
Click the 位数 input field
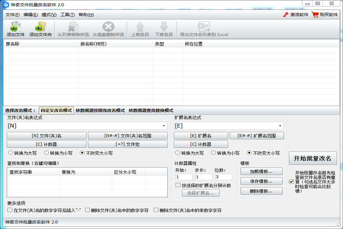[223, 177]
